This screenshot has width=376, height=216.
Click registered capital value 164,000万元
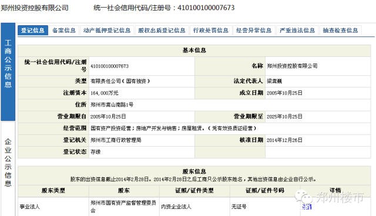pyautogui.click(x=105, y=93)
